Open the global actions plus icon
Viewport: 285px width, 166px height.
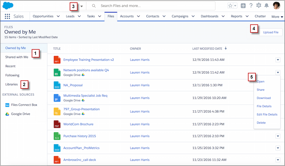(x=243, y=6)
